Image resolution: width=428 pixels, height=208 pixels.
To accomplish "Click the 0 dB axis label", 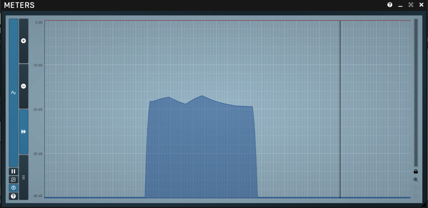I will (39, 23).
